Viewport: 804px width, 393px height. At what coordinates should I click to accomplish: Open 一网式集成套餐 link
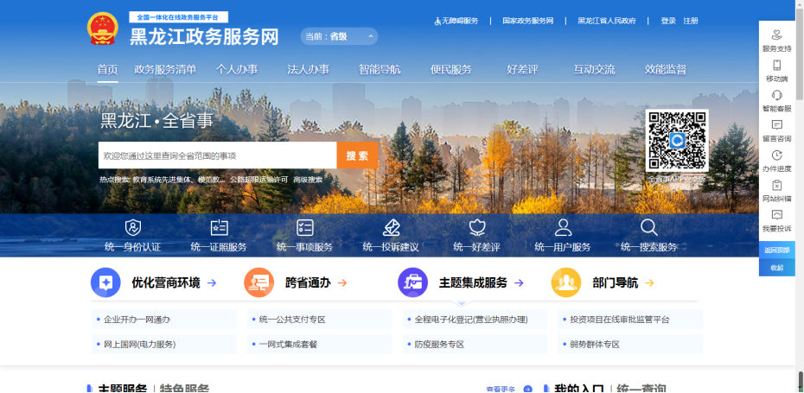(288, 345)
